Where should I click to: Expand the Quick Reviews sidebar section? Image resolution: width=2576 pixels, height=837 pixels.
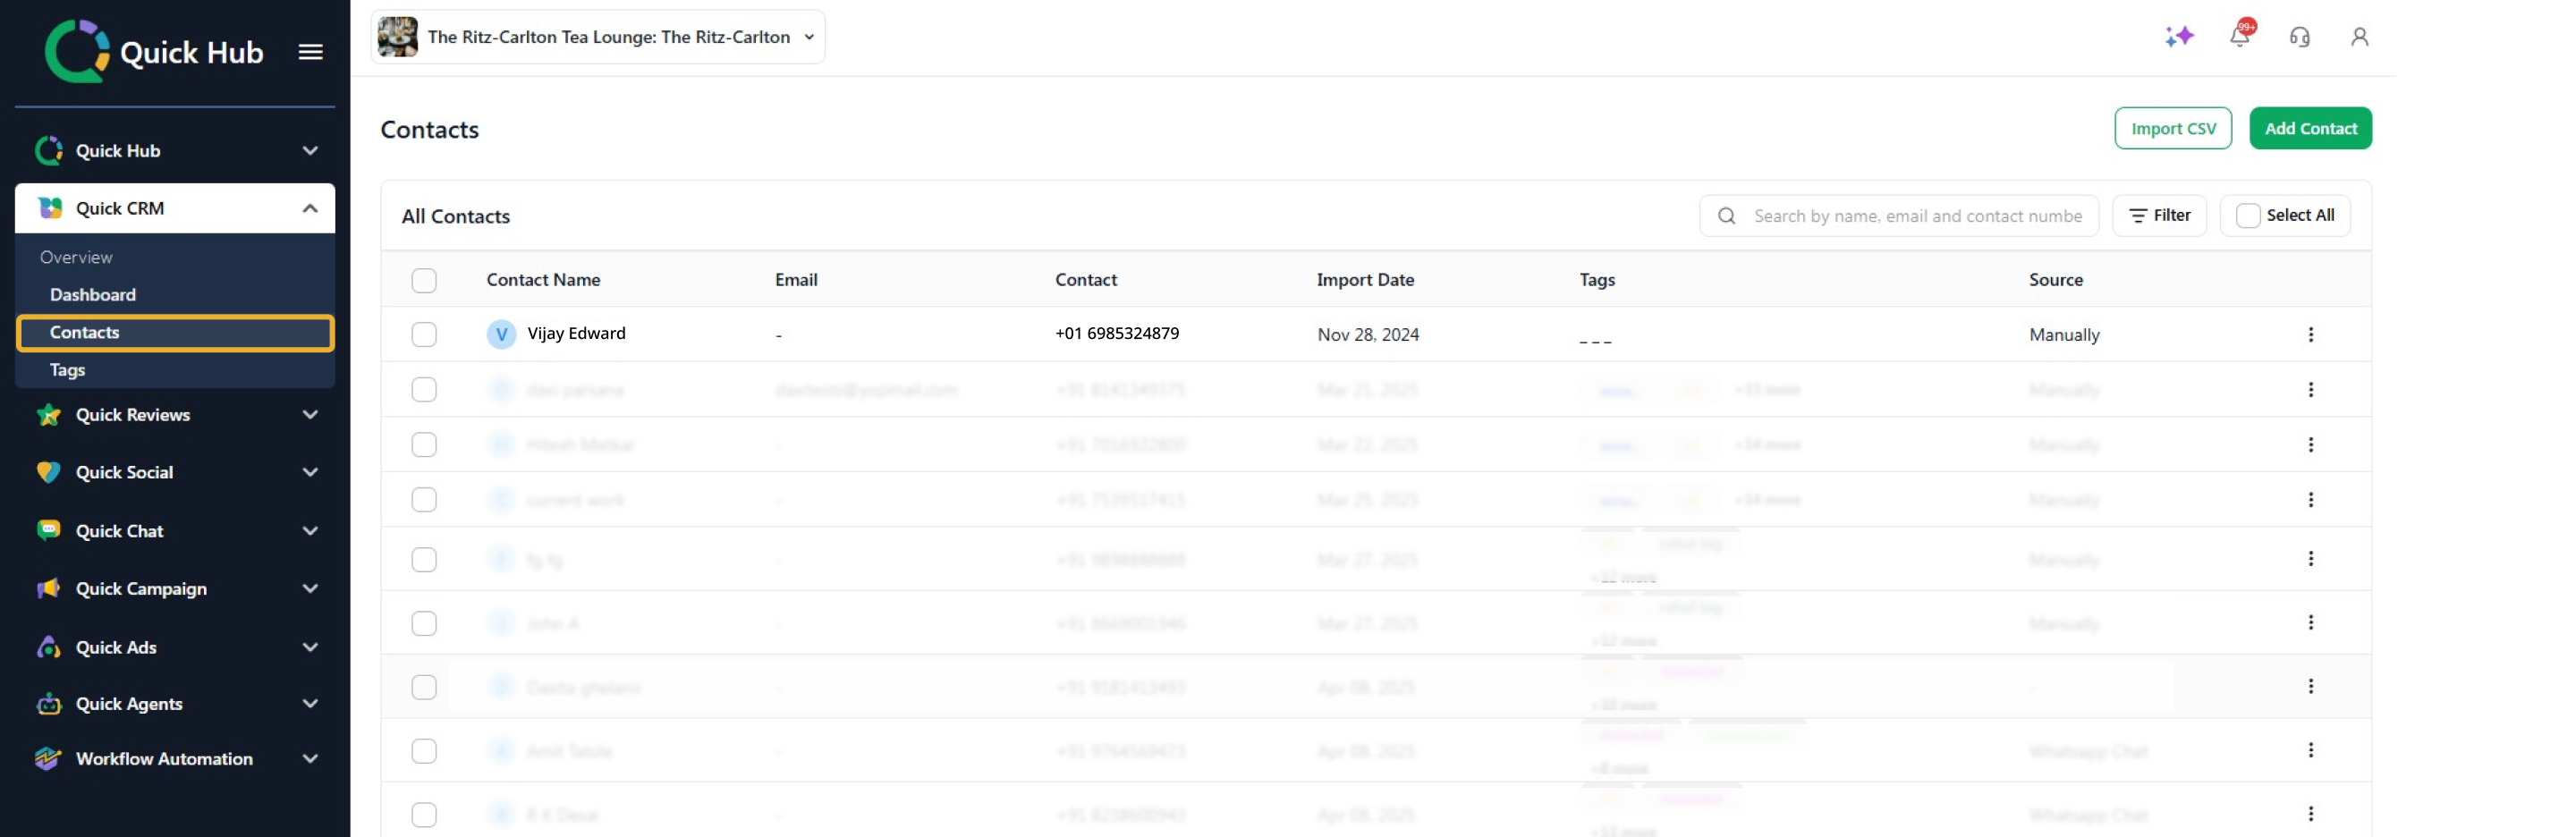175,415
